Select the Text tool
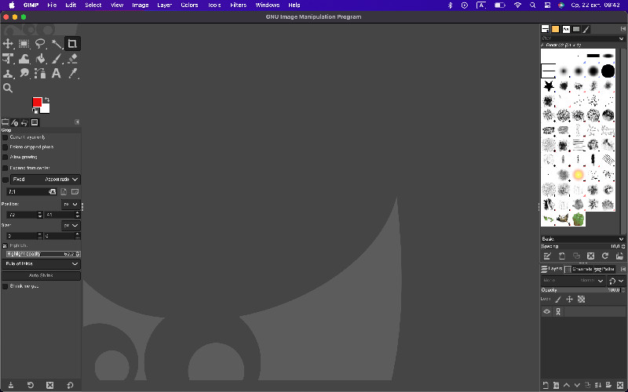 click(x=57, y=73)
